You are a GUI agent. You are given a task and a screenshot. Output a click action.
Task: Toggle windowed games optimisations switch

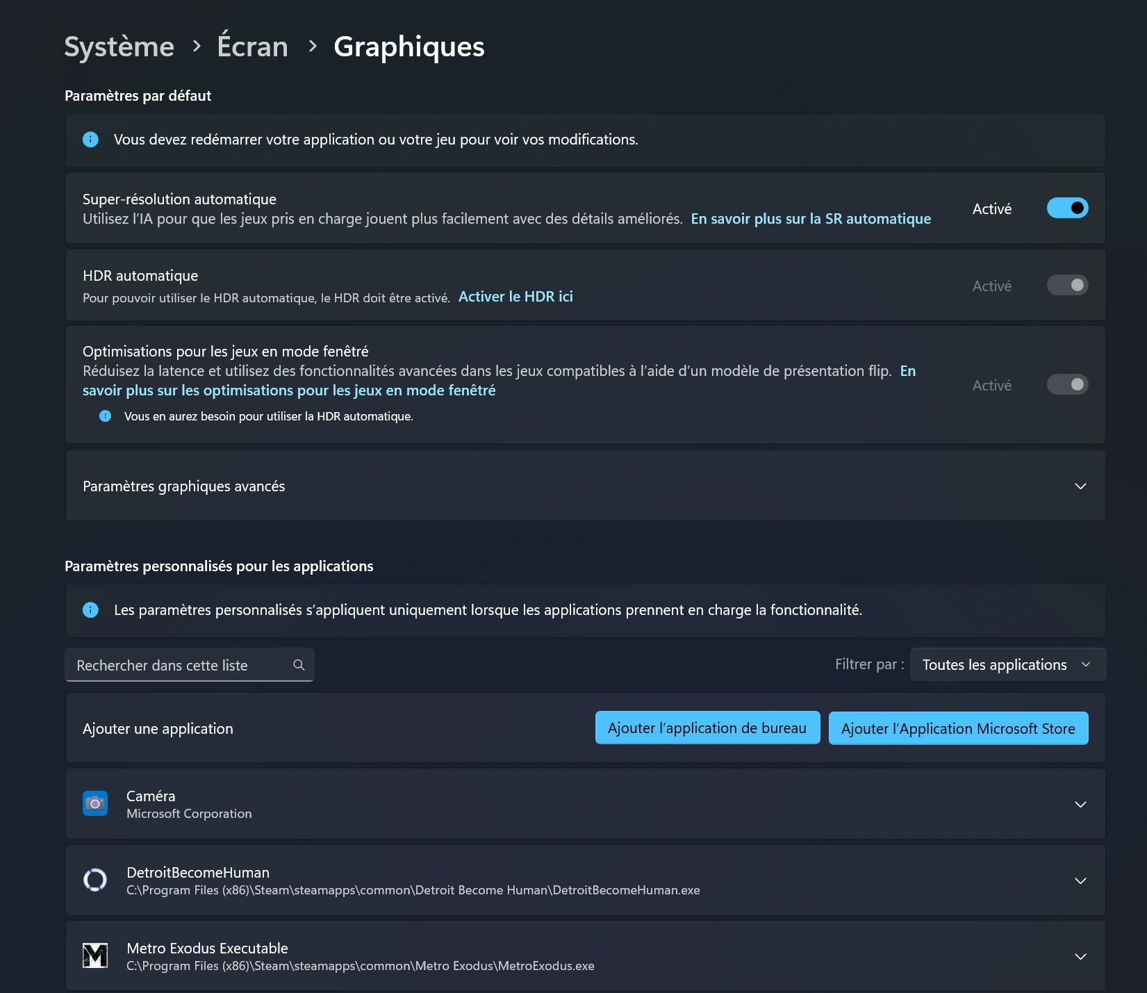point(1067,384)
